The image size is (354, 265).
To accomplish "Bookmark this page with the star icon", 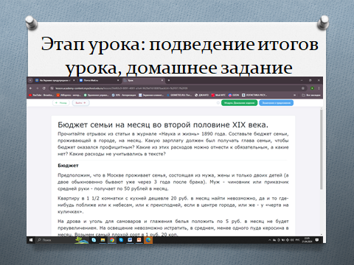I will pos(303,88).
